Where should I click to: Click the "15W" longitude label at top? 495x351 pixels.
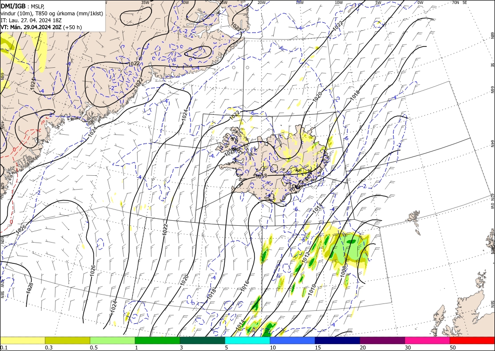[299, 2]
